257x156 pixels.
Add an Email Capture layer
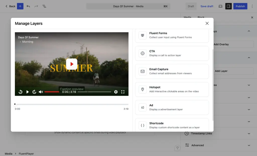point(172,71)
